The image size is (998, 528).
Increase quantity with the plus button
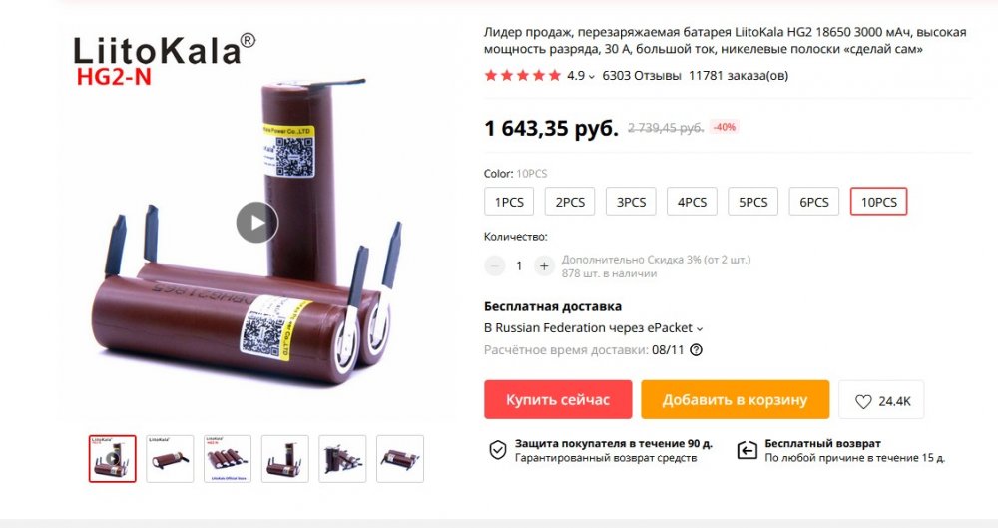pyautogui.click(x=544, y=266)
